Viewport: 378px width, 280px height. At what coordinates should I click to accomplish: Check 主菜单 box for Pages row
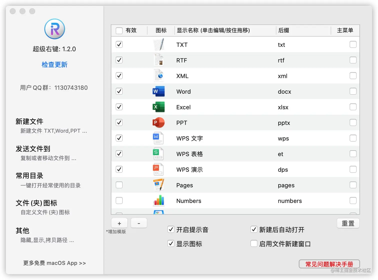coord(353,185)
